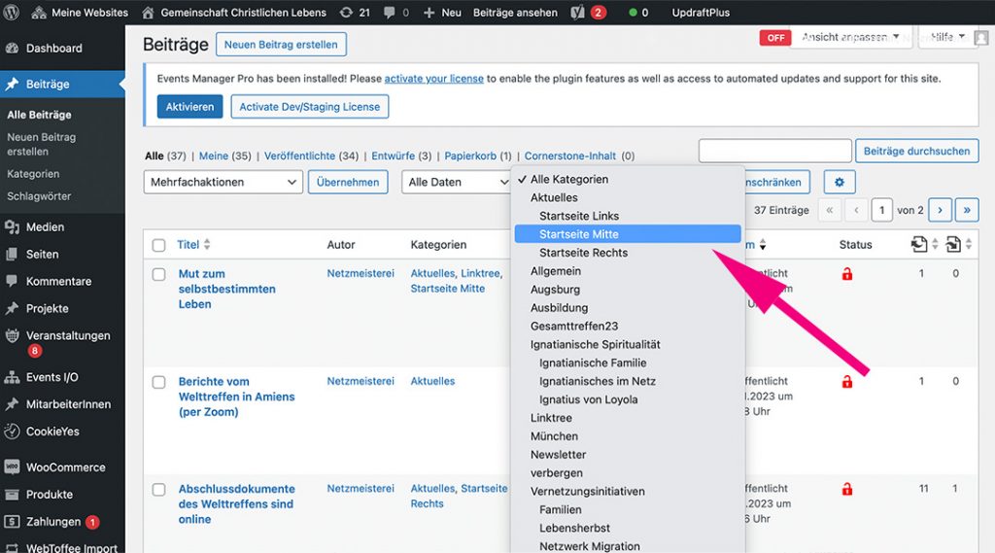
Task: Expand the Ansicht anpassen panel
Action: click(x=850, y=38)
